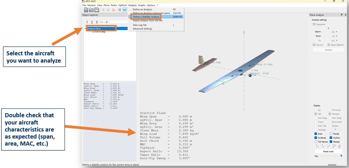Click the Open File folder icon
349x168 pixels.
[x=91, y=10]
